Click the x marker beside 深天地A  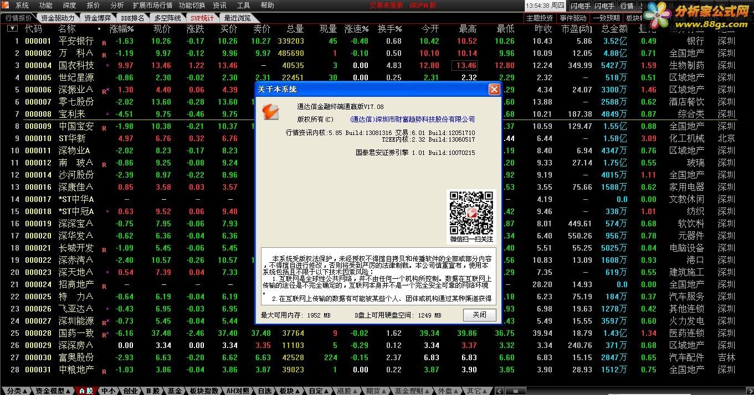pos(107,272)
